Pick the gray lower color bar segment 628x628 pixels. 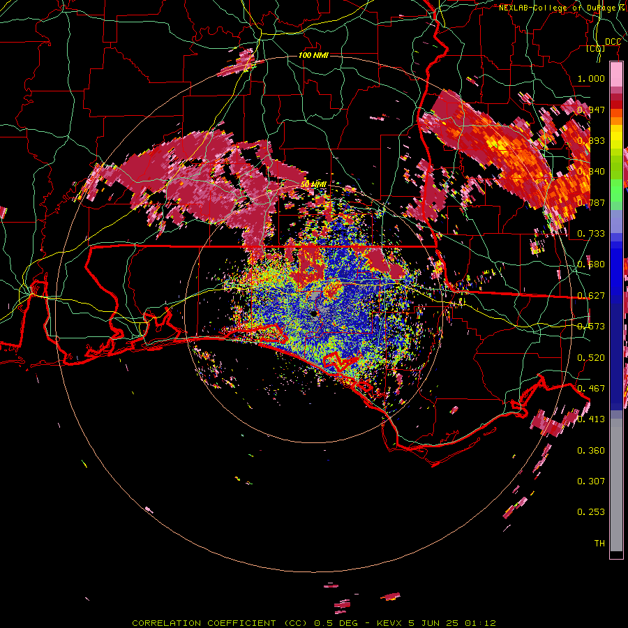click(616, 485)
